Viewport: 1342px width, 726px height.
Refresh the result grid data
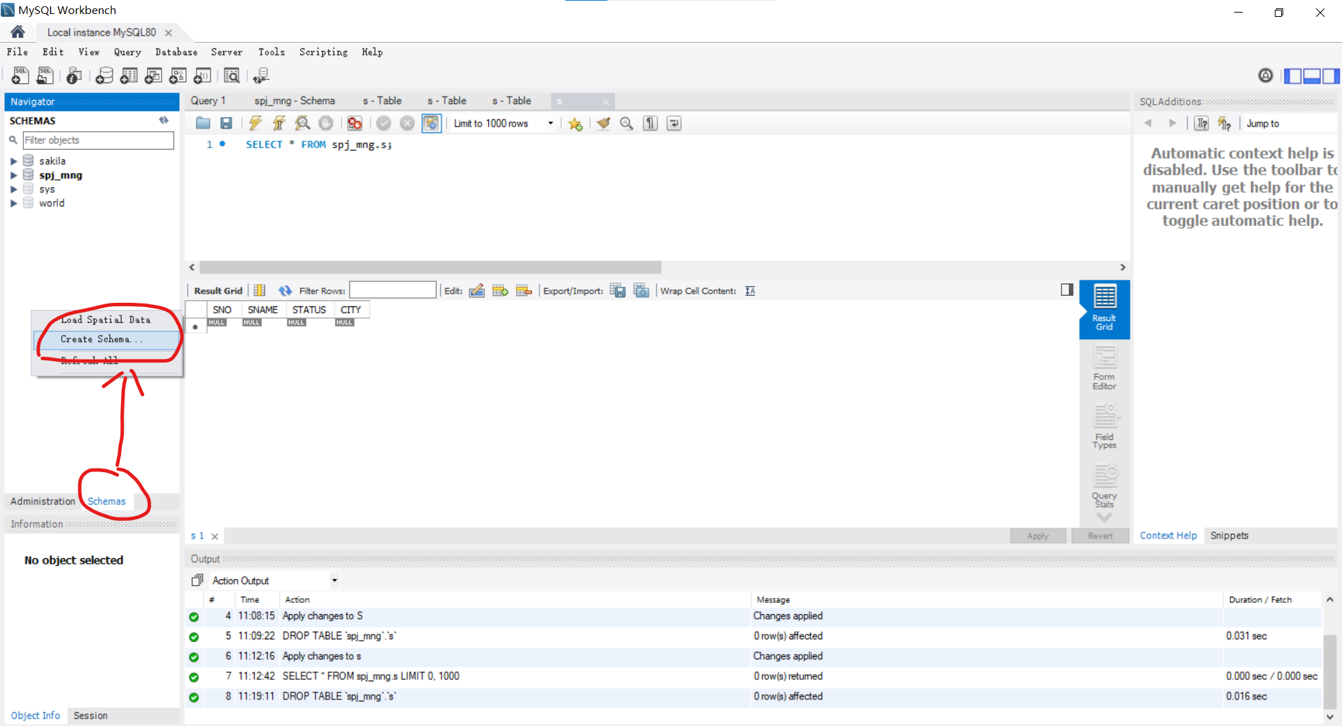(285, 291)
